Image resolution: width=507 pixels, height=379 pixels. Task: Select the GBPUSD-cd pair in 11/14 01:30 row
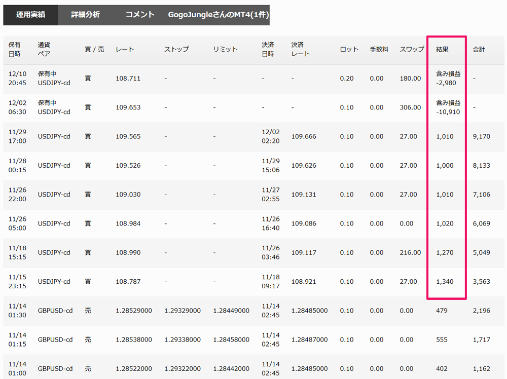(x=55, y=311)
